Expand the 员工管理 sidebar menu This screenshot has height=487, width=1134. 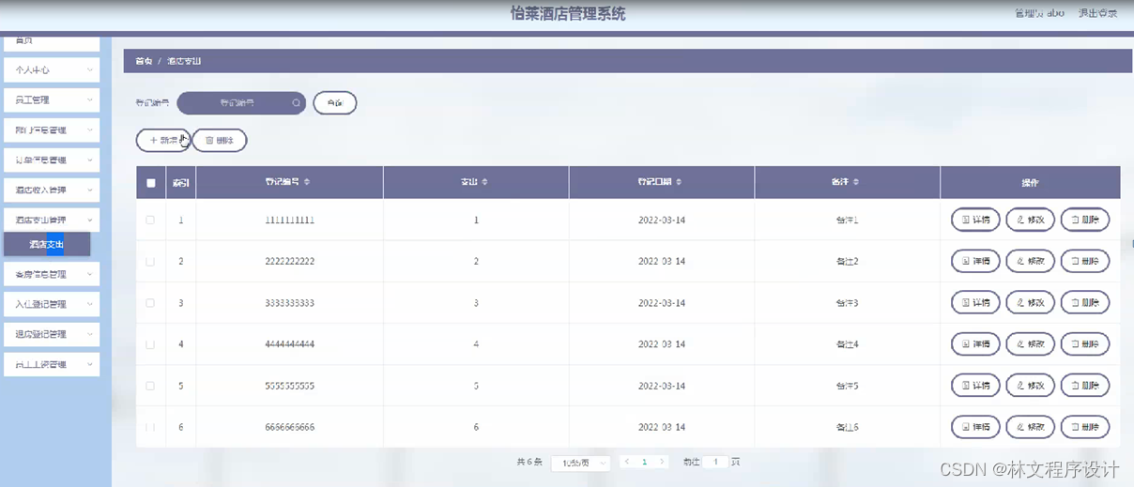click(x=52, y=99)
